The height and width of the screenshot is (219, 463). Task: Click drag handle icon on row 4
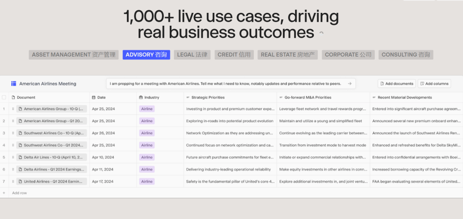coord(13,145)
